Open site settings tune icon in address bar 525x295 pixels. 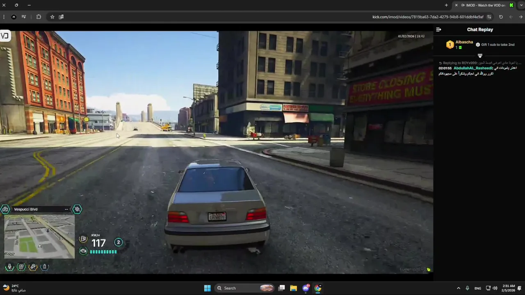tap(489, 17)
